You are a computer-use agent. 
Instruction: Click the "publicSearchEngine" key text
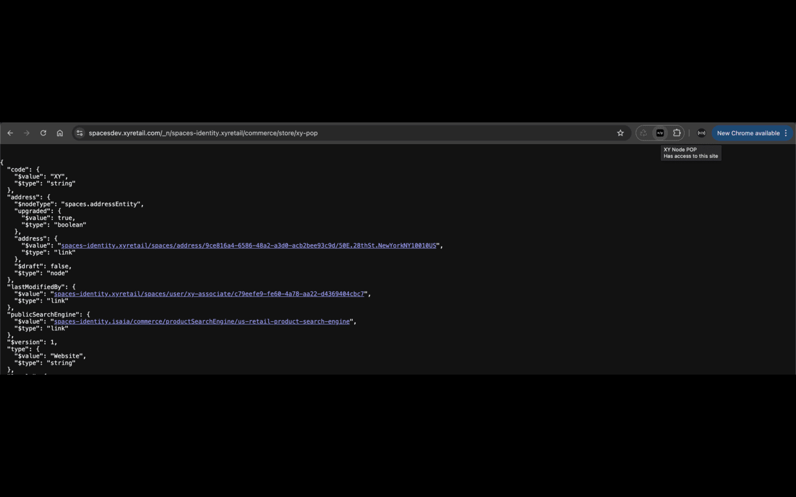pos(44,314)
